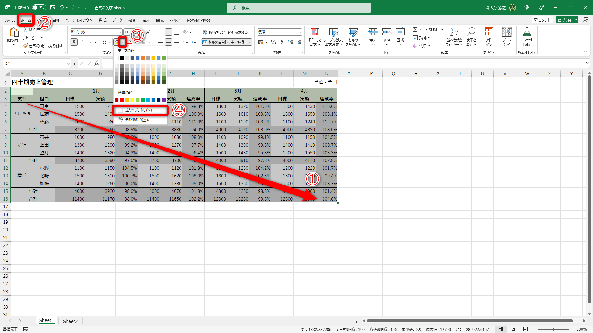Click the Accessibility/macro status bar icon
The image size is (593, 333).
coord(26,329)
